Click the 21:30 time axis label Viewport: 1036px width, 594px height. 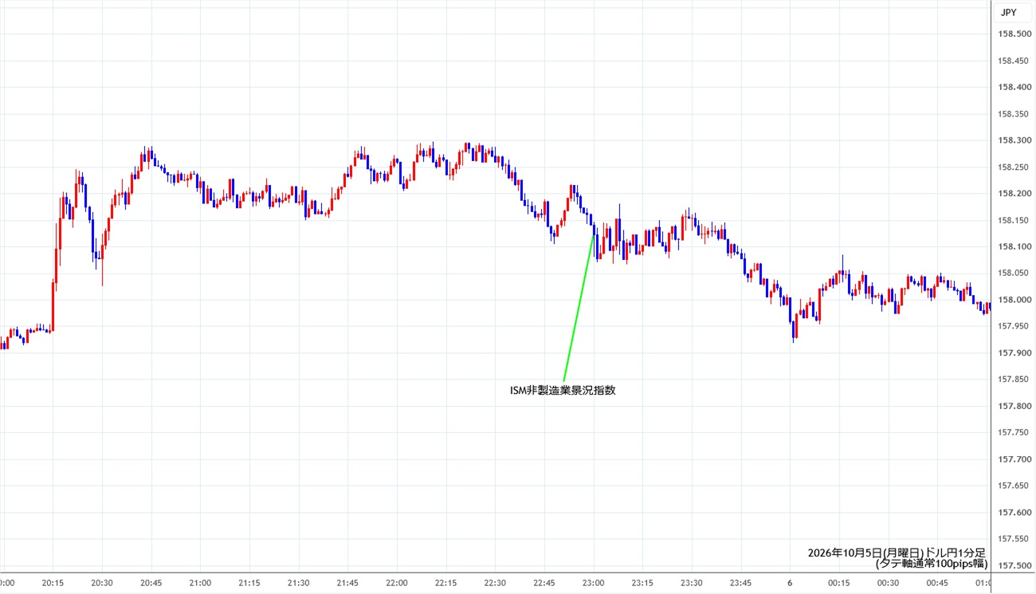(299, 583)
